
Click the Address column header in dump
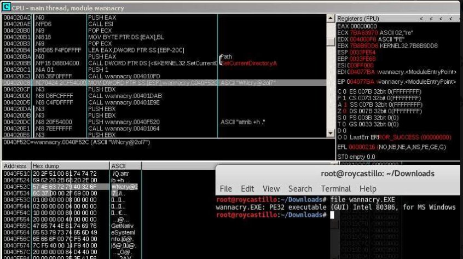pos(16,166)
